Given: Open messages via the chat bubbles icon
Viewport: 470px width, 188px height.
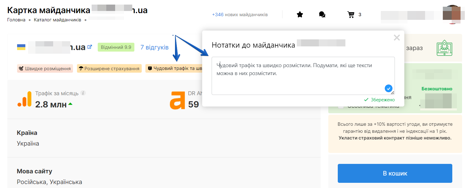Looking at the screenshot, I should pyautogui.click(x=322, y=14).
